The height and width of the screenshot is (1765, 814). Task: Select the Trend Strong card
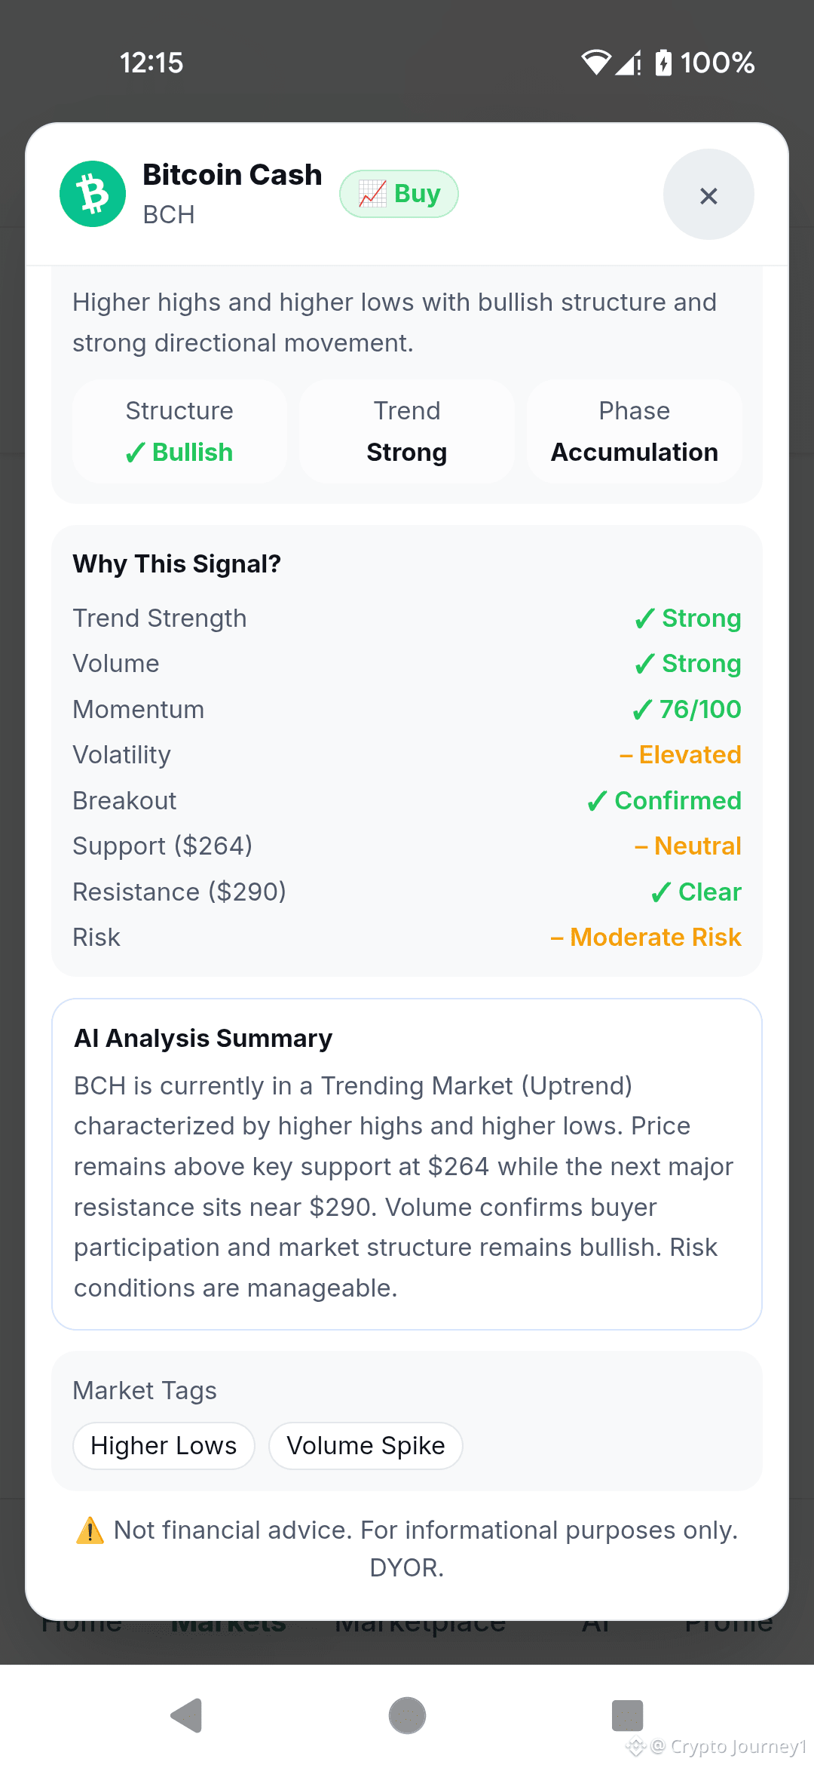(x=407, y=431)
